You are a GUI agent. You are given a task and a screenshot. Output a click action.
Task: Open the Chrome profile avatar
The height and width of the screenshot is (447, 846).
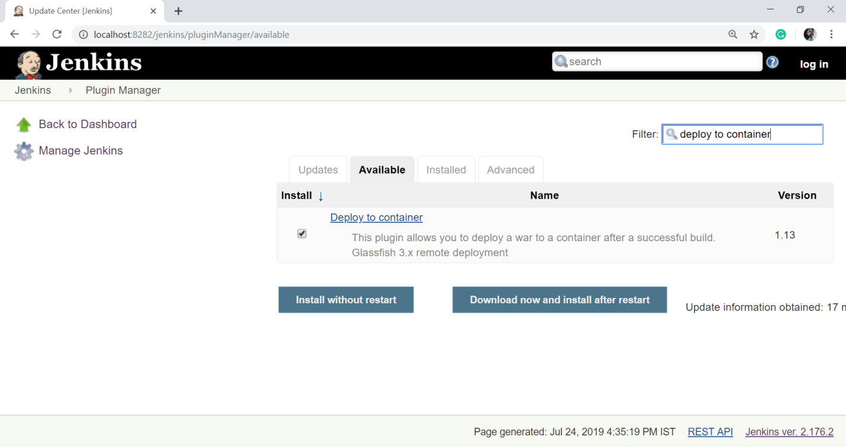pyautogui.click(x=810, y=34)
